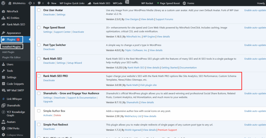Viewport: 266px width, 138px height.
Task: Open NitroPack Inc. author link
Action: (134, 36)
